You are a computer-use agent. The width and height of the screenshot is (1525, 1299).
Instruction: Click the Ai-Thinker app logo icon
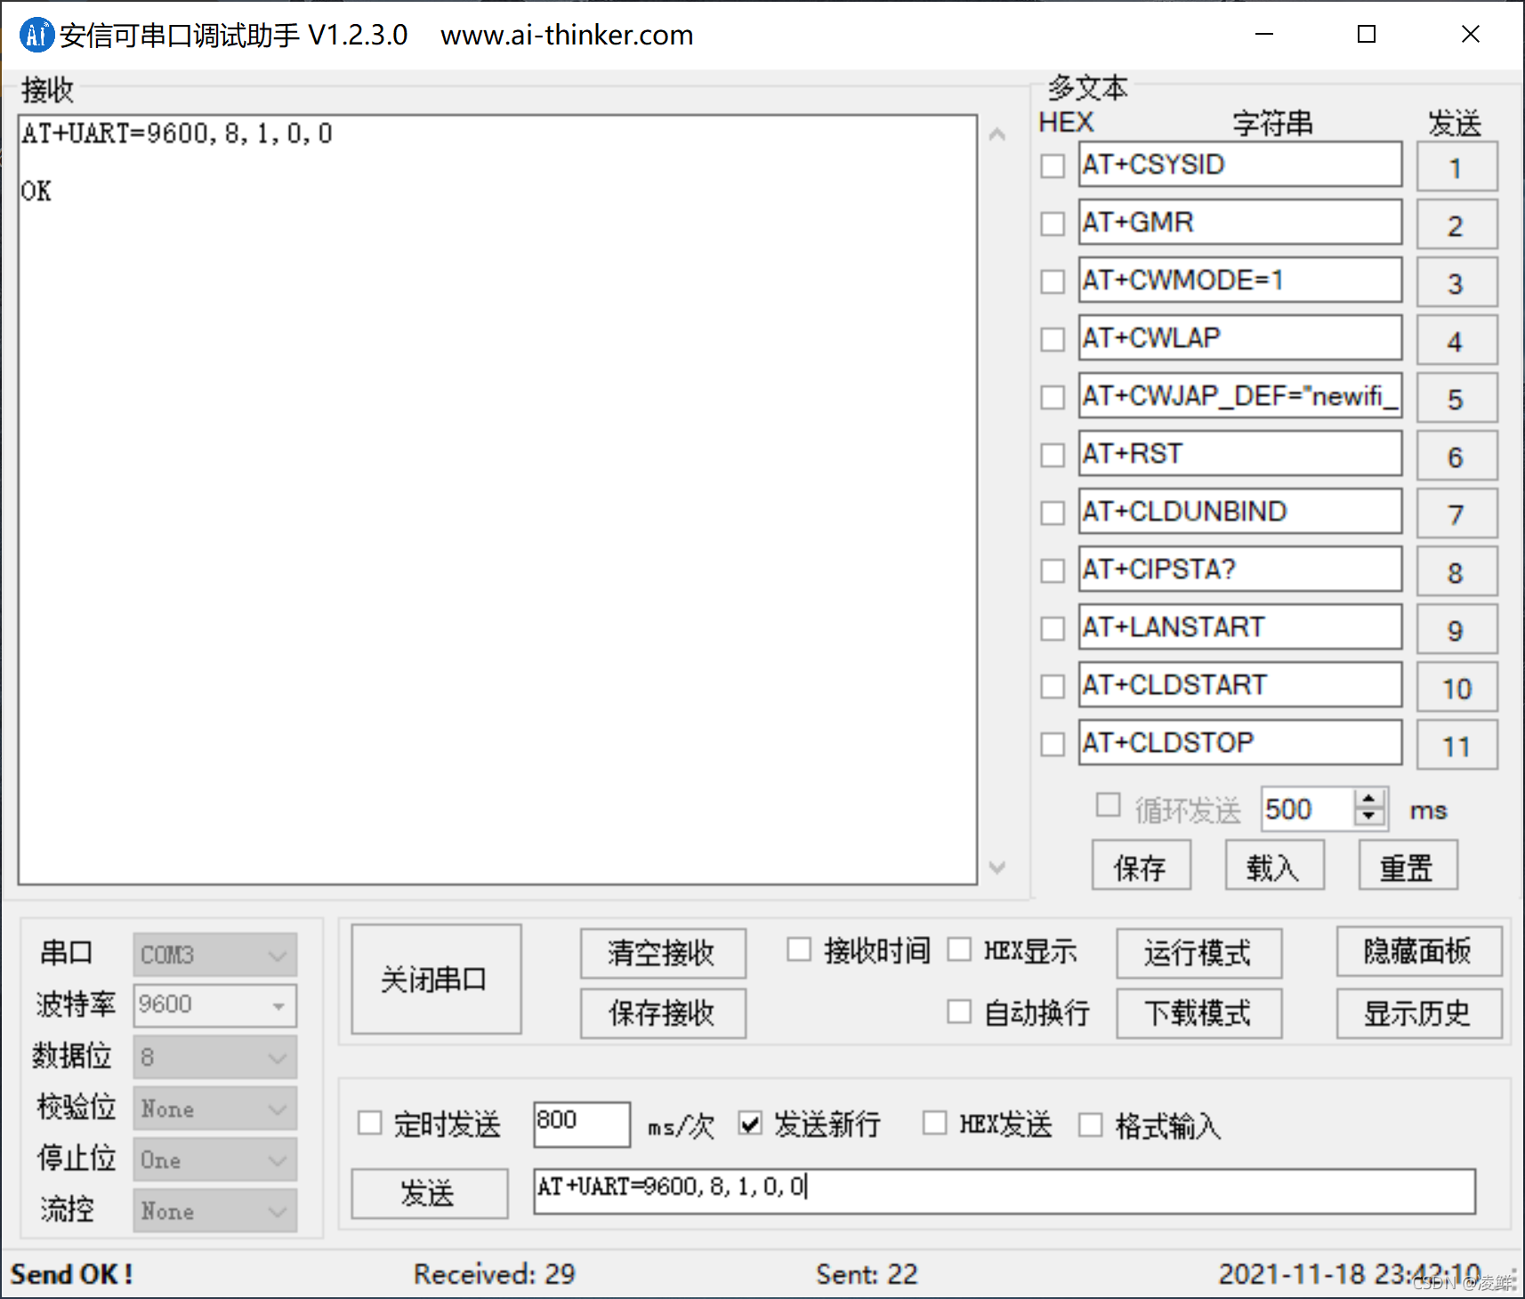coord(36,35)
